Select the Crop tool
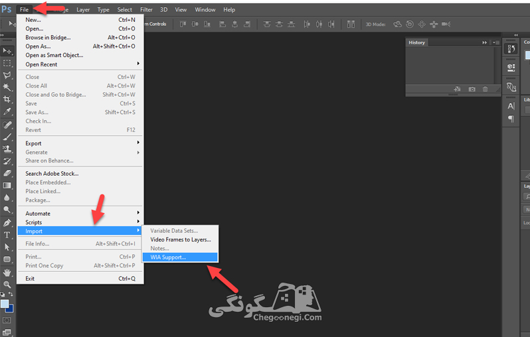Image resolution: width=530 pixels, height=337 pixels. tap(7, 100)
